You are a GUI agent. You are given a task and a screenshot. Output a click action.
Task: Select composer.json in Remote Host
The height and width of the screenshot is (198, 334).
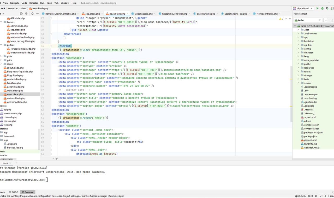pos(312,125)
